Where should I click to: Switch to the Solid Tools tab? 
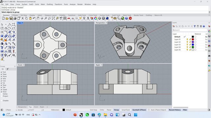[82, 15]
